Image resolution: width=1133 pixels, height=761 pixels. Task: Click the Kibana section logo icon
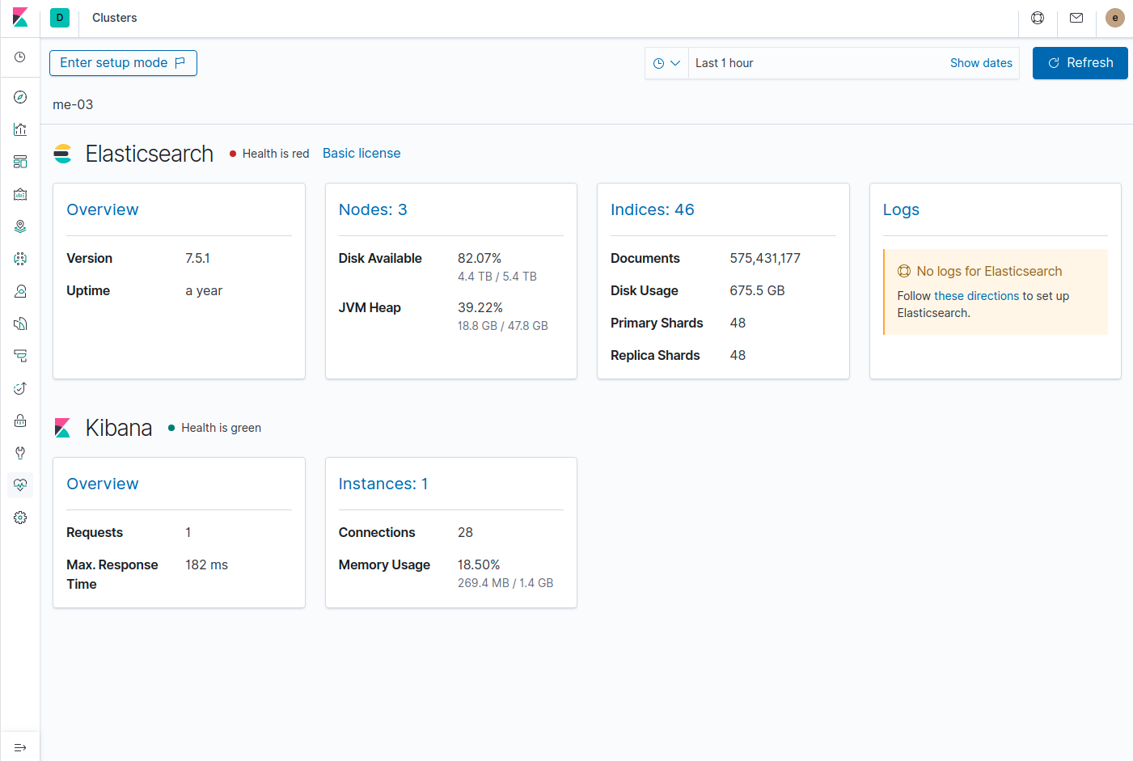(62, 428)
